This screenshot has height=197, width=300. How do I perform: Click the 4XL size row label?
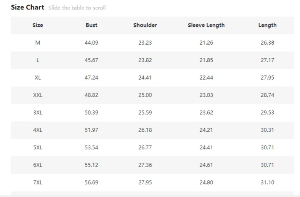tap(38, 130)
